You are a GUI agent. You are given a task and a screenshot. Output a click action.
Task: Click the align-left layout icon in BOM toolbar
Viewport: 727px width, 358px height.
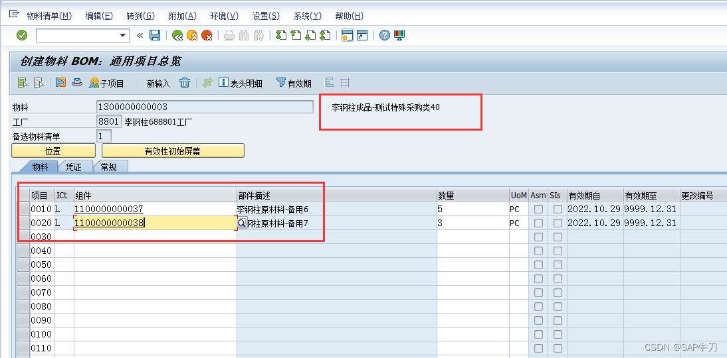pos(330,83)
